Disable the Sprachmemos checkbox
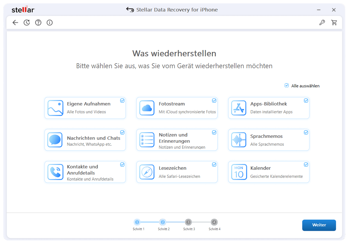Screen dimensions: 348x244 pyautogui.click(x=306, y=132)
